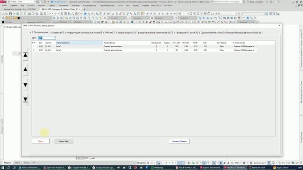Click the Наим. блока column header
The width and height of the screenshot is (303, 170).
click(x=244, y=43)
